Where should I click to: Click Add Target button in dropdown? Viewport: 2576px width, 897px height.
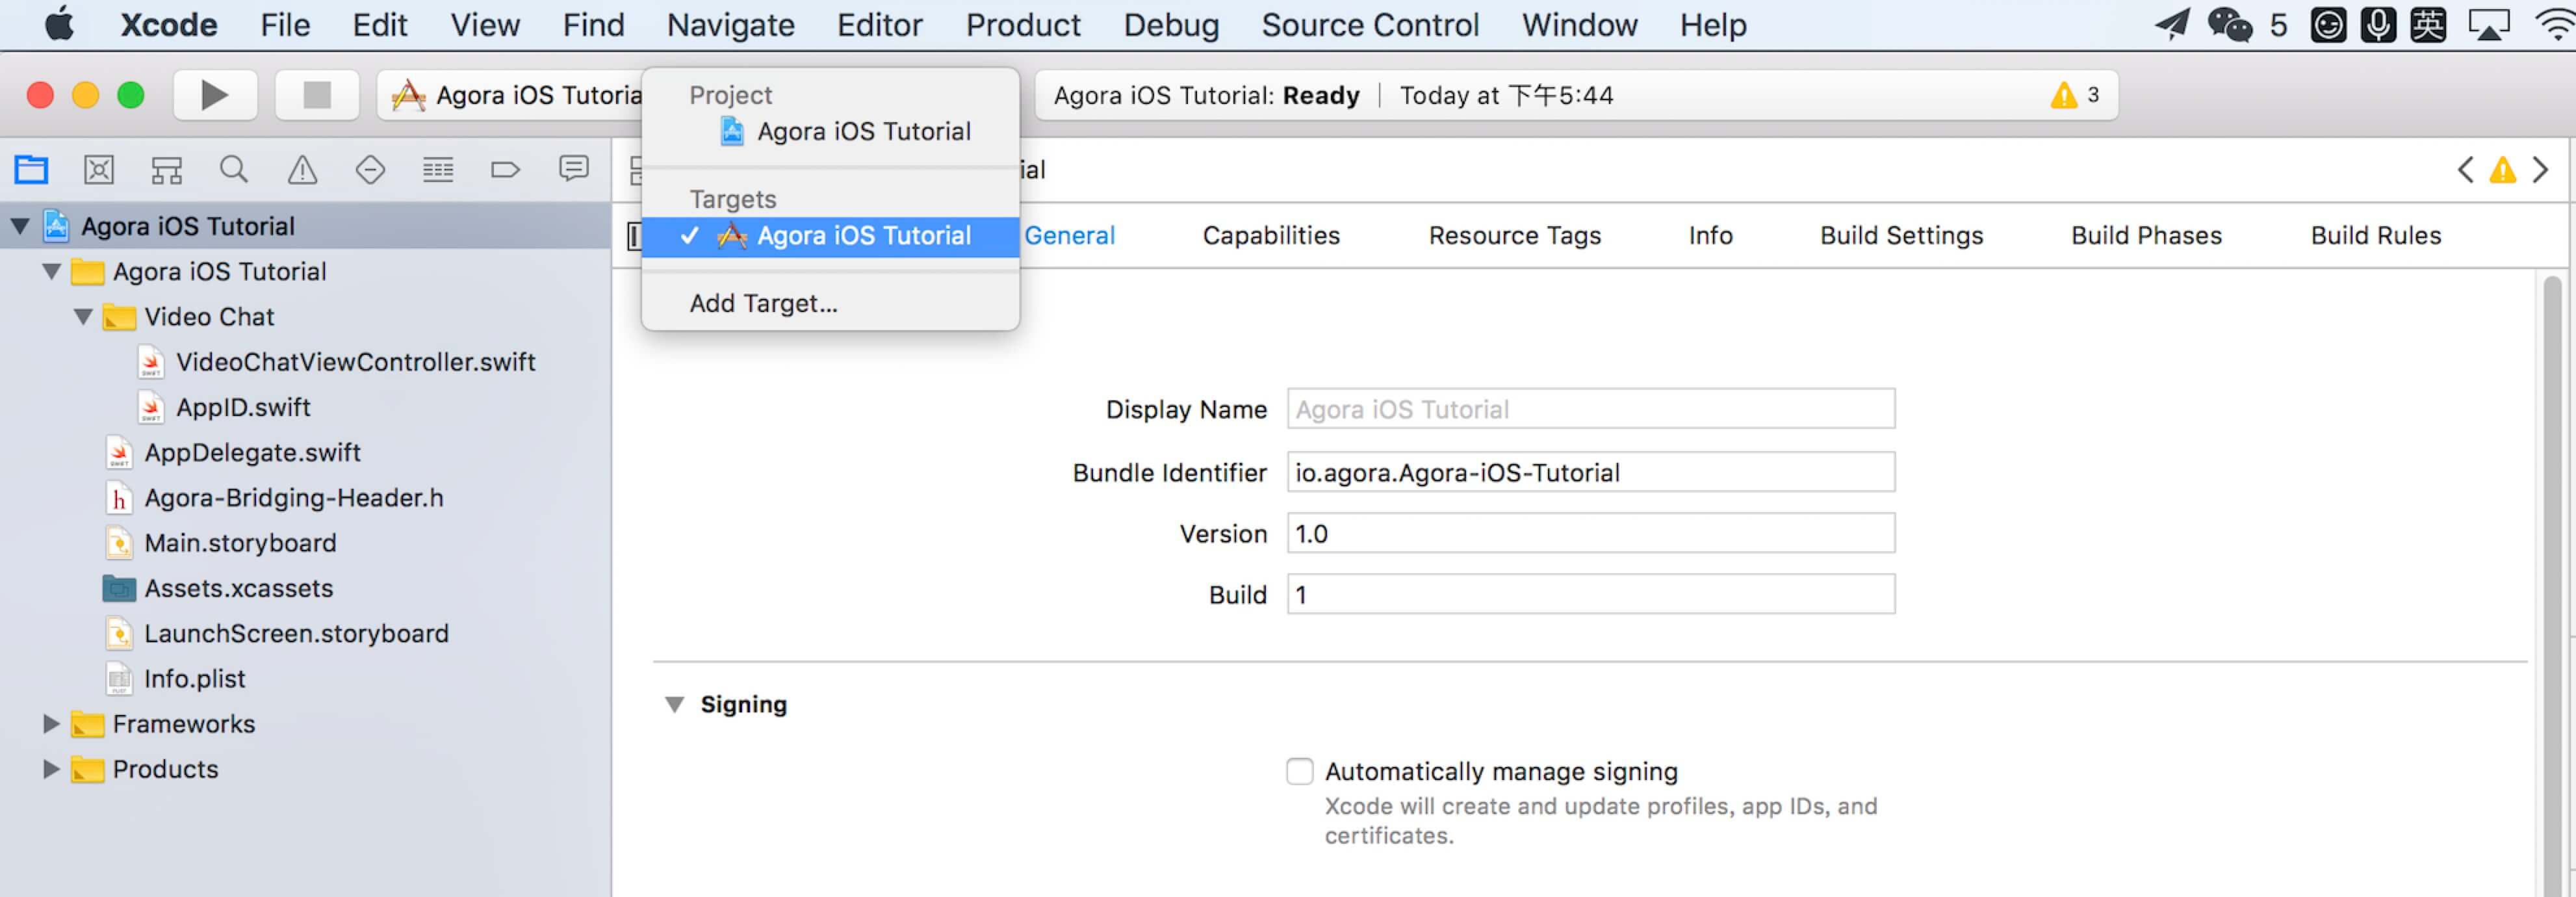[760, 302]
